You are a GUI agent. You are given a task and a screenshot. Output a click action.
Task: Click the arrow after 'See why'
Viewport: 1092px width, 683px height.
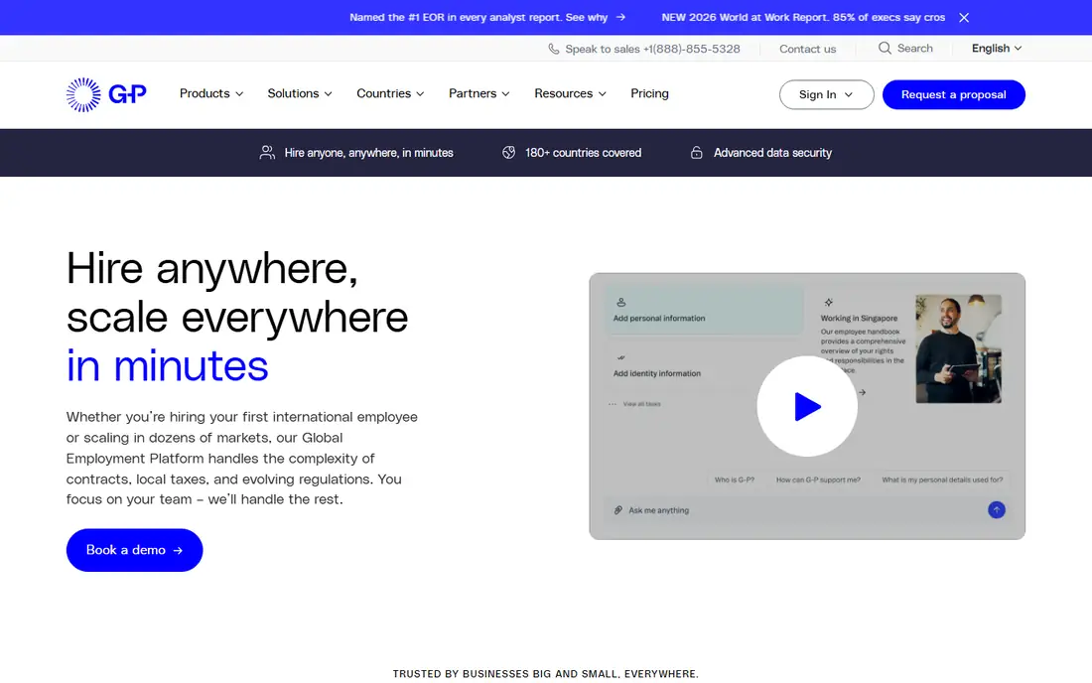pos(620,18)
